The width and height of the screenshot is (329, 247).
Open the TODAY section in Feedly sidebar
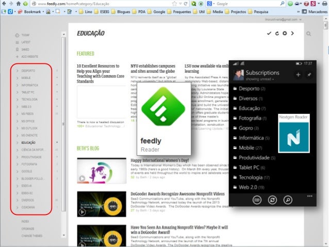[x=25, y=35]
